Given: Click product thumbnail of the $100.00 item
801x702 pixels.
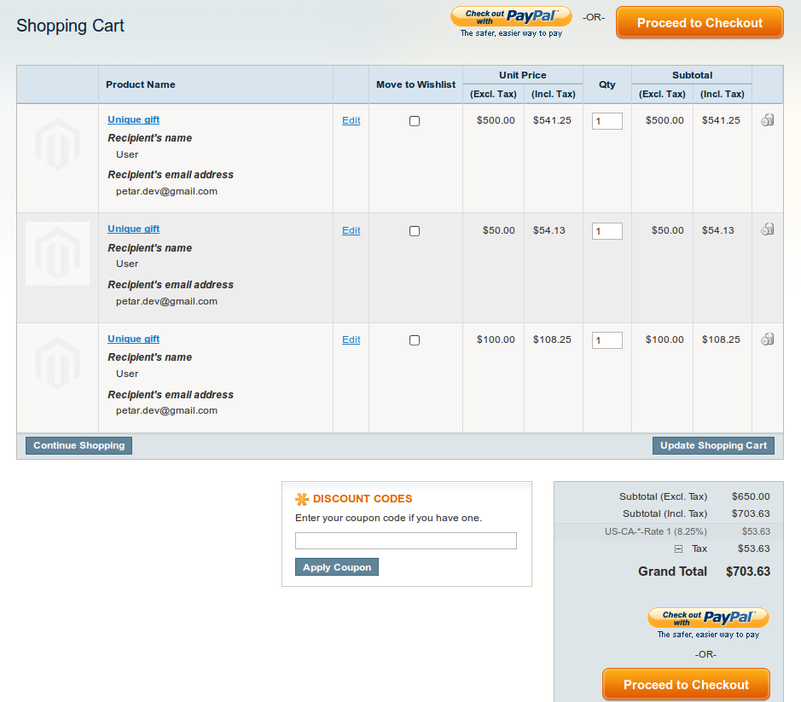Looking at the screenshot, I should pos(58,363).
